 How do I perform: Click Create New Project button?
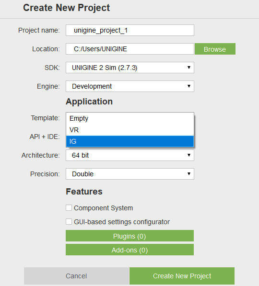pos(182,276)
